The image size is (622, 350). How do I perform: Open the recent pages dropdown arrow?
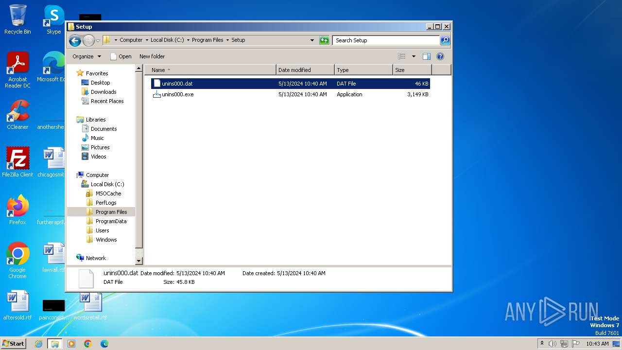[x=98, y=40]
